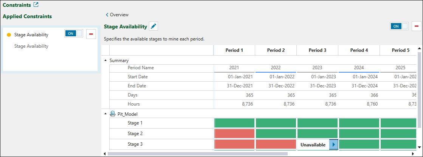Toggle the ON switch in Applied Constraints list
423x157 pixels.
[x=74, y=34]
